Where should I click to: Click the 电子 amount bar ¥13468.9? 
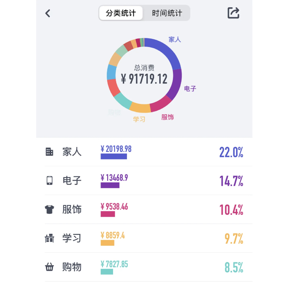coord(110,185)
